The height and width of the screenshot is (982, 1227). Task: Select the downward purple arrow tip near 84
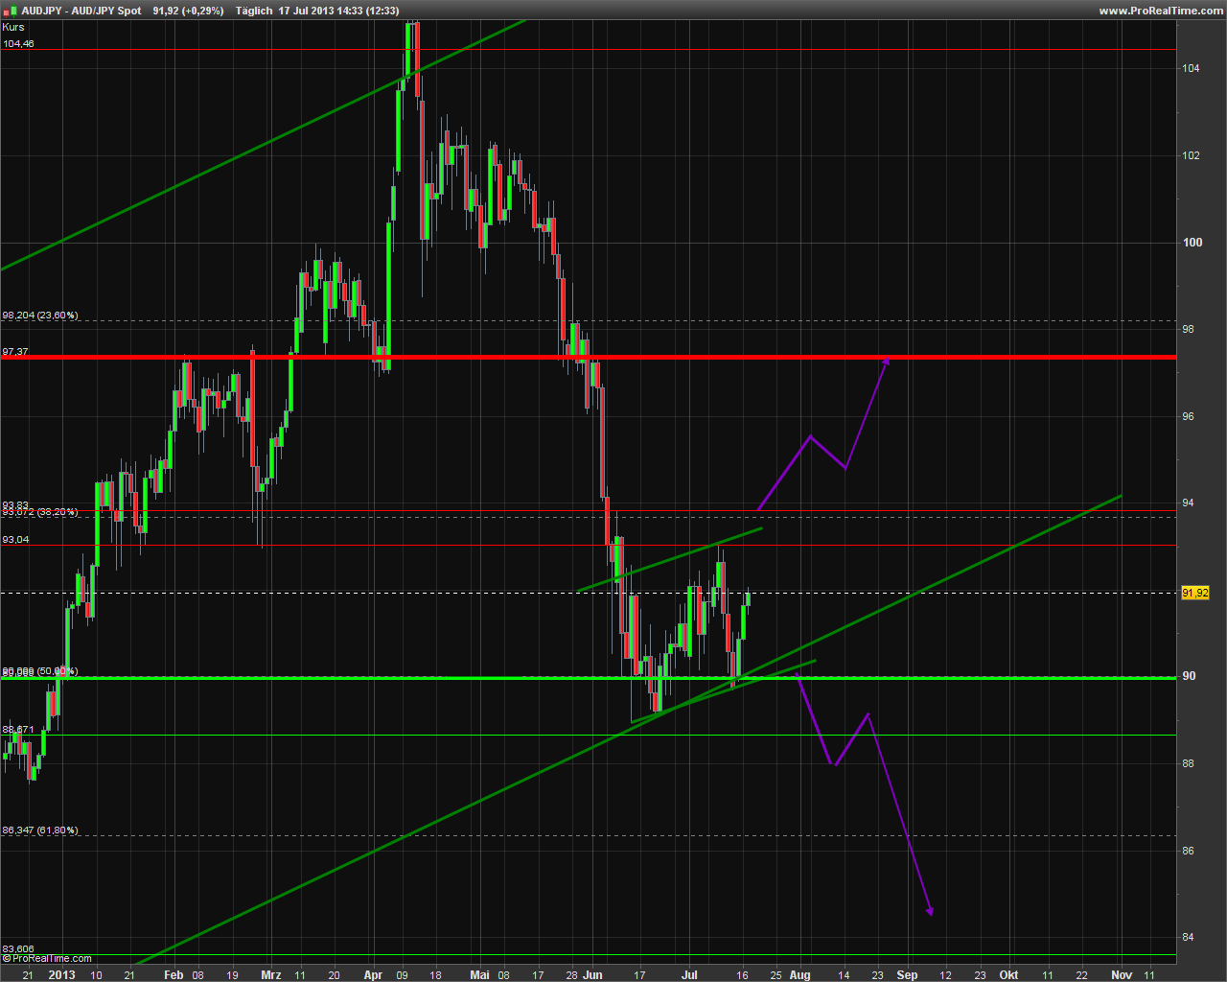(x=930, y=912)
